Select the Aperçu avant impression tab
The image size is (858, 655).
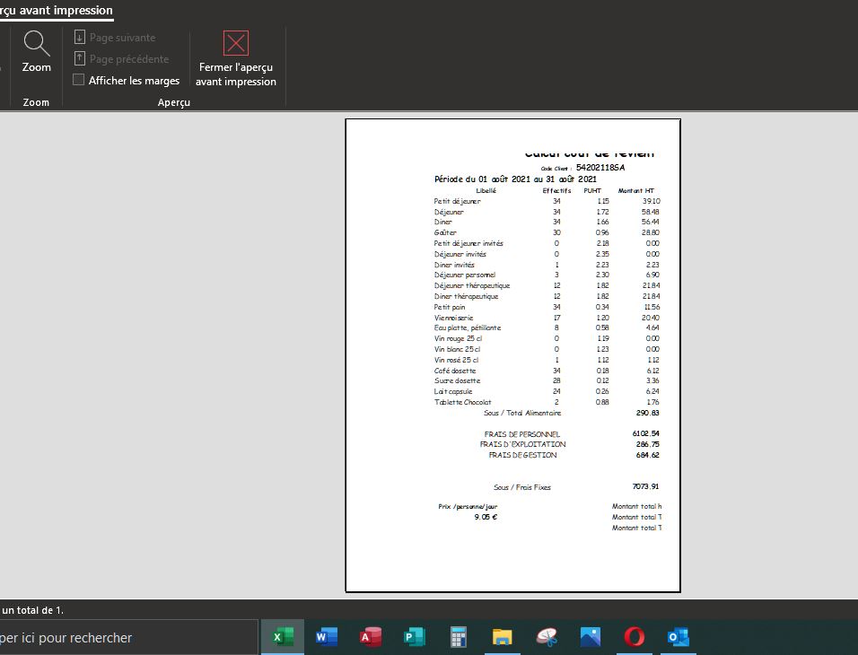coord(57,11)
